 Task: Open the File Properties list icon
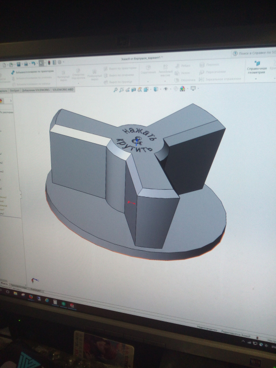(54, 63)
